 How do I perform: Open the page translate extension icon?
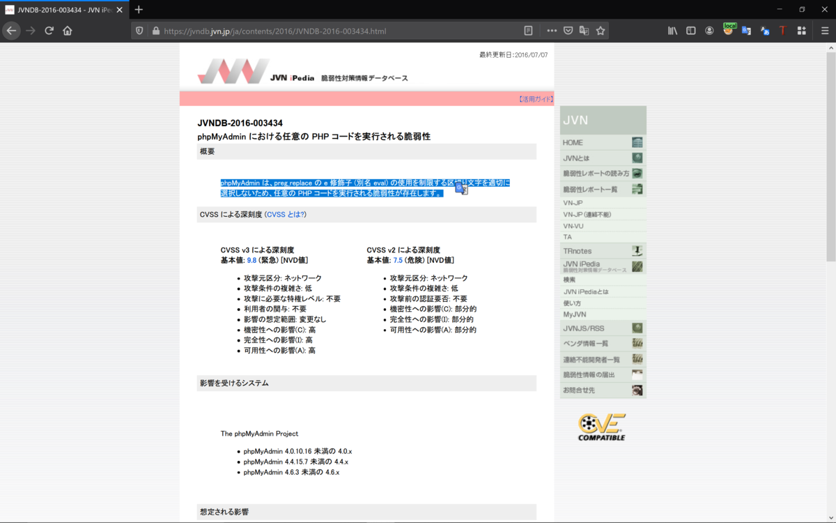tap(746, 31)
